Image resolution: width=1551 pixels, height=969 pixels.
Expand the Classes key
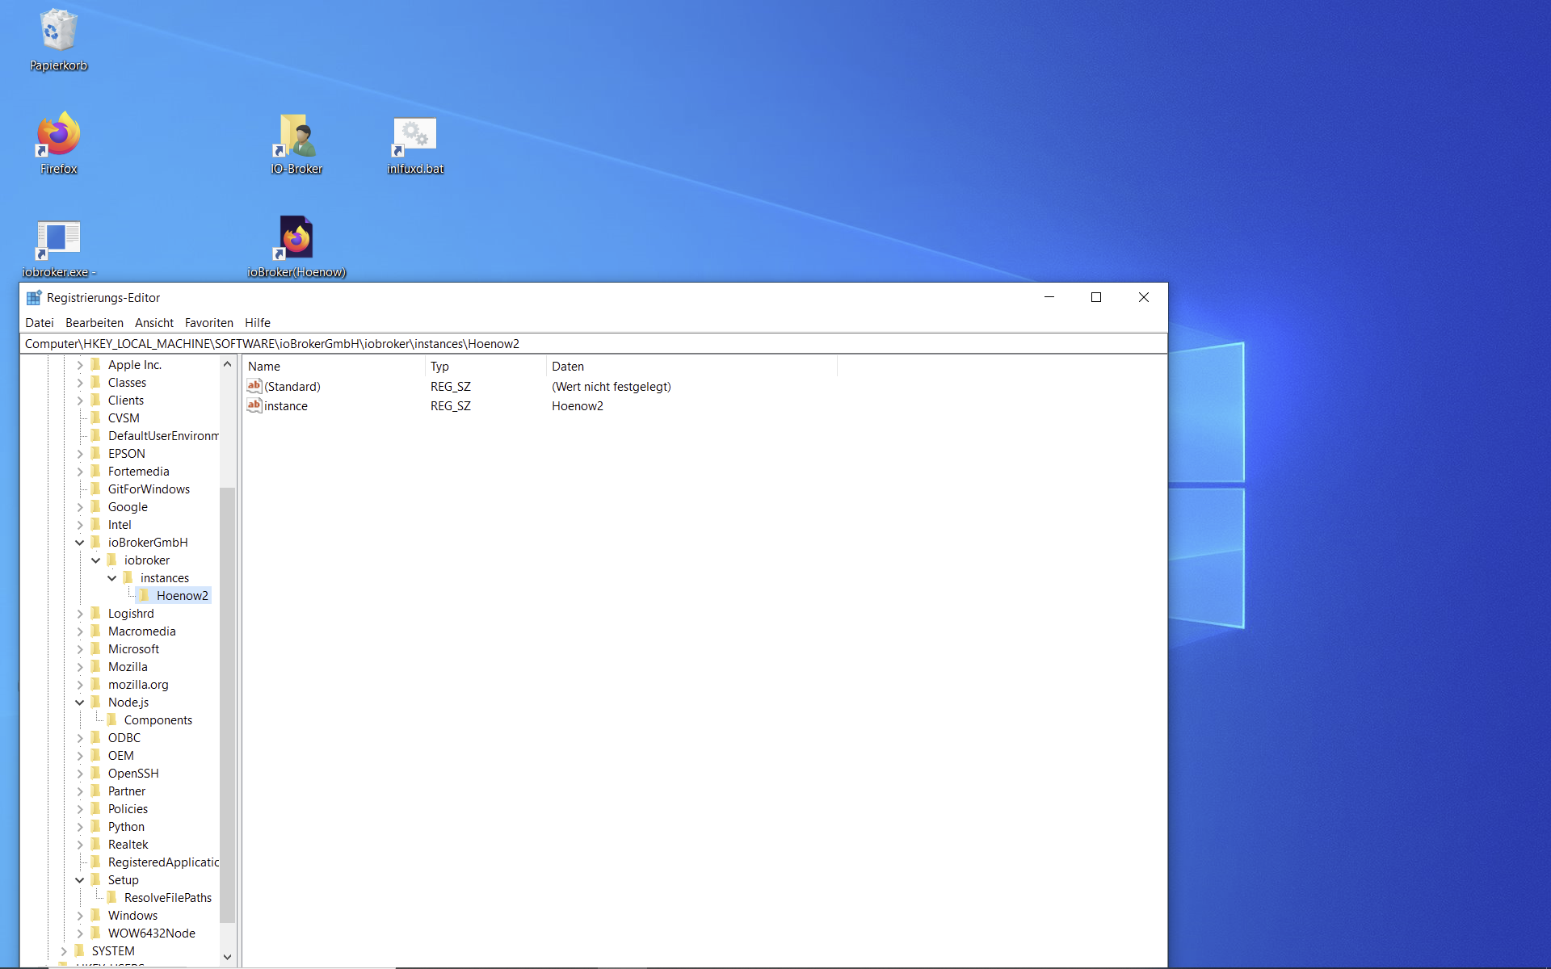pos(80,383)
